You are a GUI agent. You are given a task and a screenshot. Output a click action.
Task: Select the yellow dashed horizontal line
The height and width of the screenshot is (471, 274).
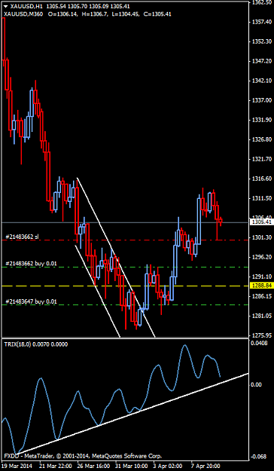click(125, 286)
